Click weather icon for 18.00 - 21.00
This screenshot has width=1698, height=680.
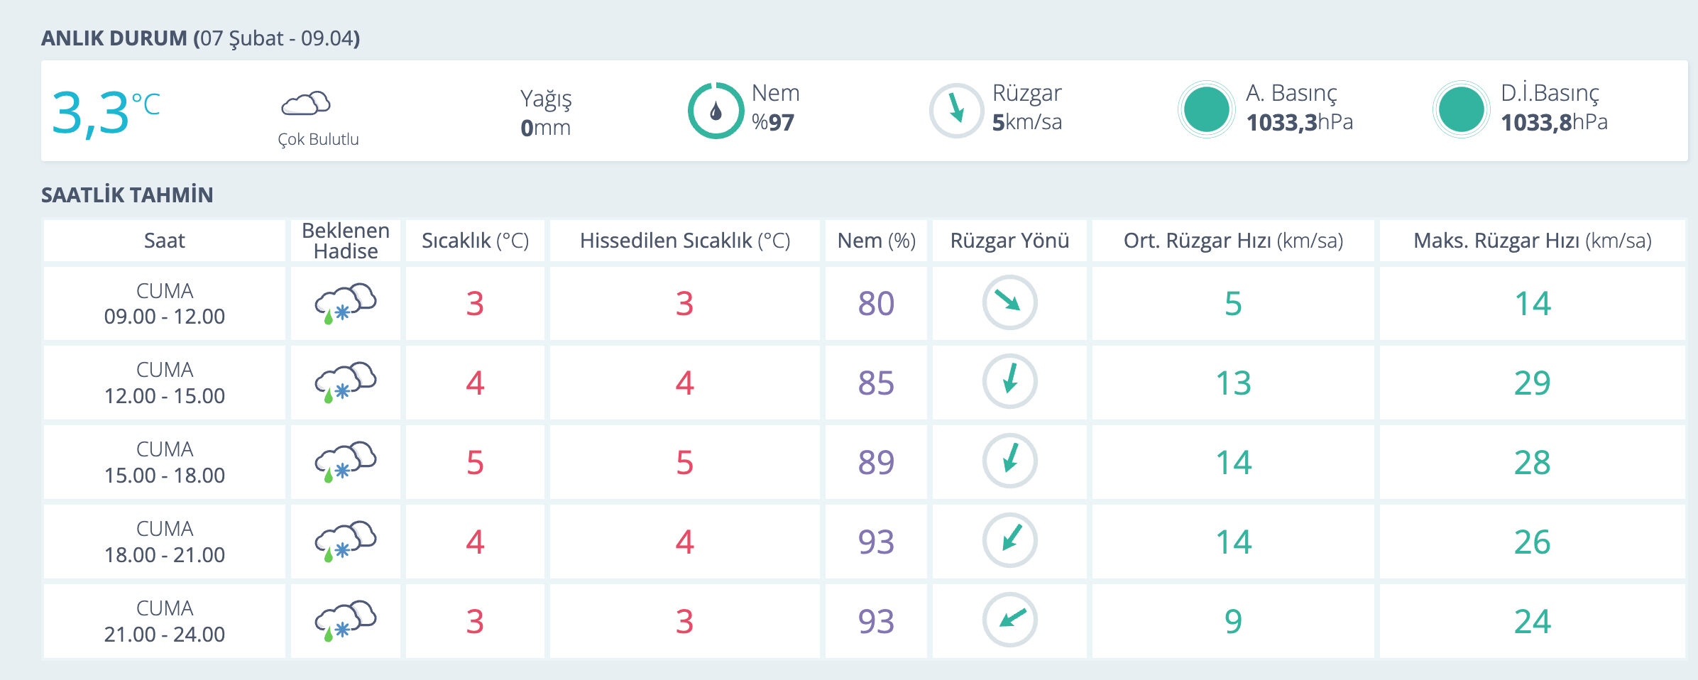(345, 542)
